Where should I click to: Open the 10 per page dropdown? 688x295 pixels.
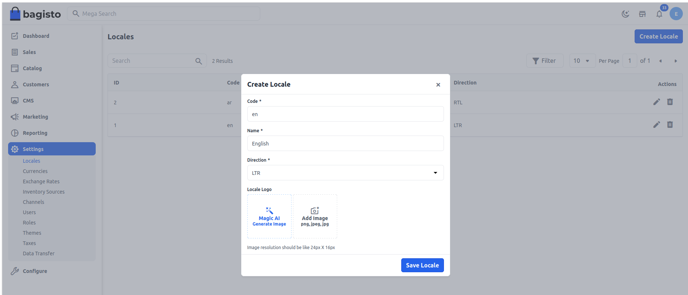click(582, 61)
